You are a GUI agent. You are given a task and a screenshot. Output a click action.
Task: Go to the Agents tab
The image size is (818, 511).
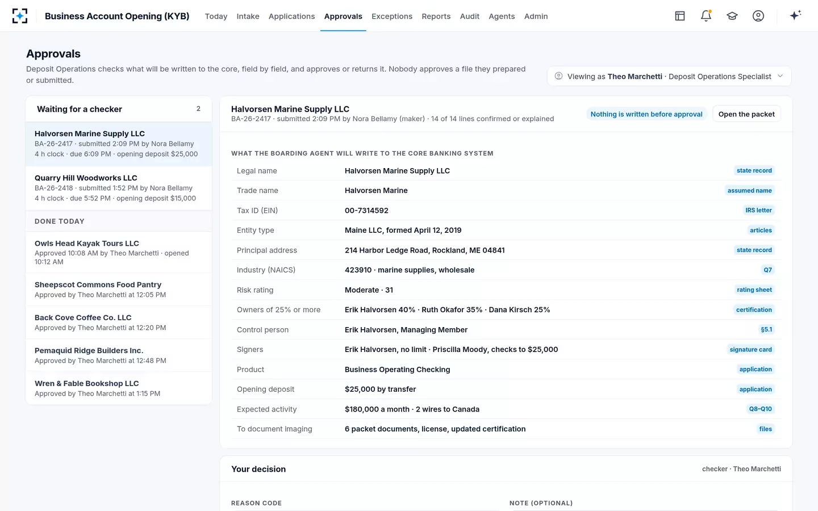[502, 16]
